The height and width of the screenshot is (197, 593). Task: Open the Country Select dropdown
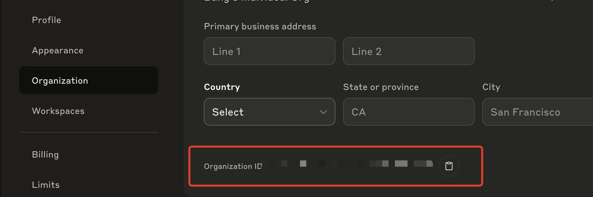click(269, 112)
